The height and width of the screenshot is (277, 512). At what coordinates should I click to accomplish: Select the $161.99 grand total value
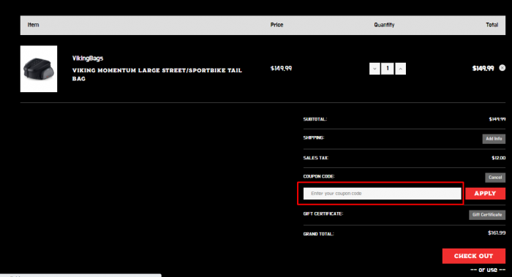click(497, 233)
